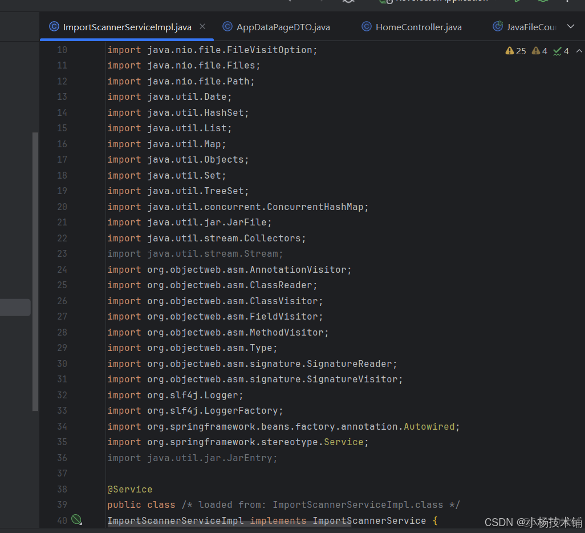585x533 pixels.
Task: Select line number 23 in the gutter
Action: coord(62,253)
